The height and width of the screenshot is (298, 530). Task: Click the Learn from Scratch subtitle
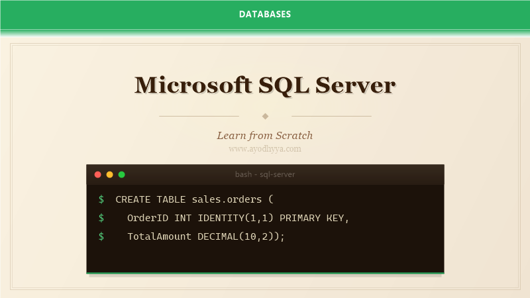pos(265,136)
